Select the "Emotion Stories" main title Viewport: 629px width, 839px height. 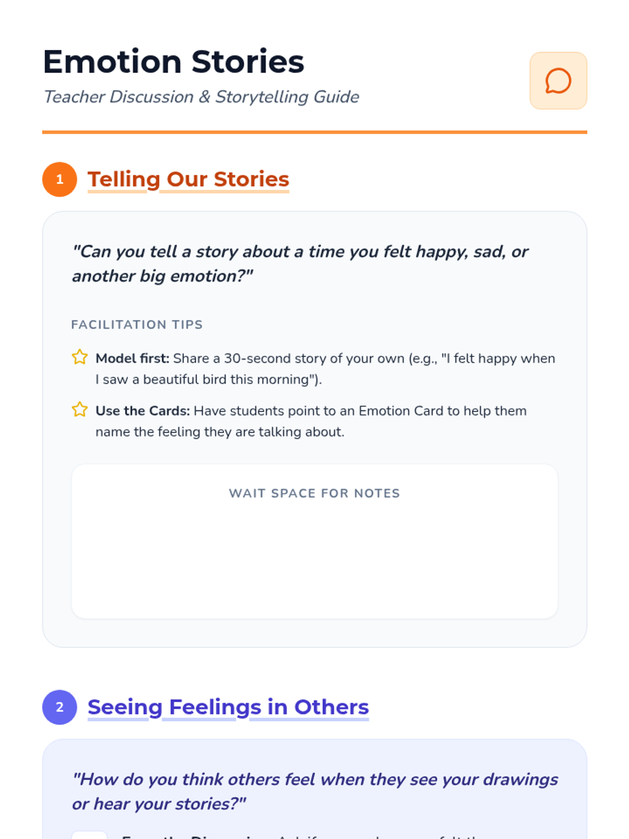point(173,62)
